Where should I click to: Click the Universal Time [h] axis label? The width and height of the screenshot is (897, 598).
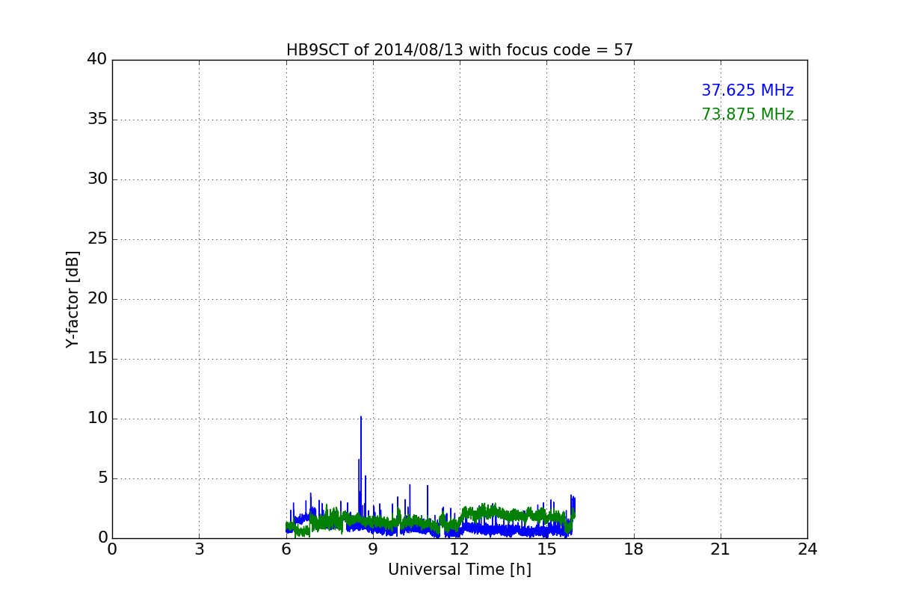pos(460,570)
